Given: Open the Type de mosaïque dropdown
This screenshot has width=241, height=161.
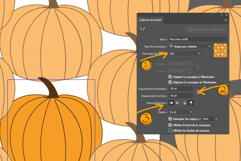Looking at the screenshot, I should coord(190,46).
